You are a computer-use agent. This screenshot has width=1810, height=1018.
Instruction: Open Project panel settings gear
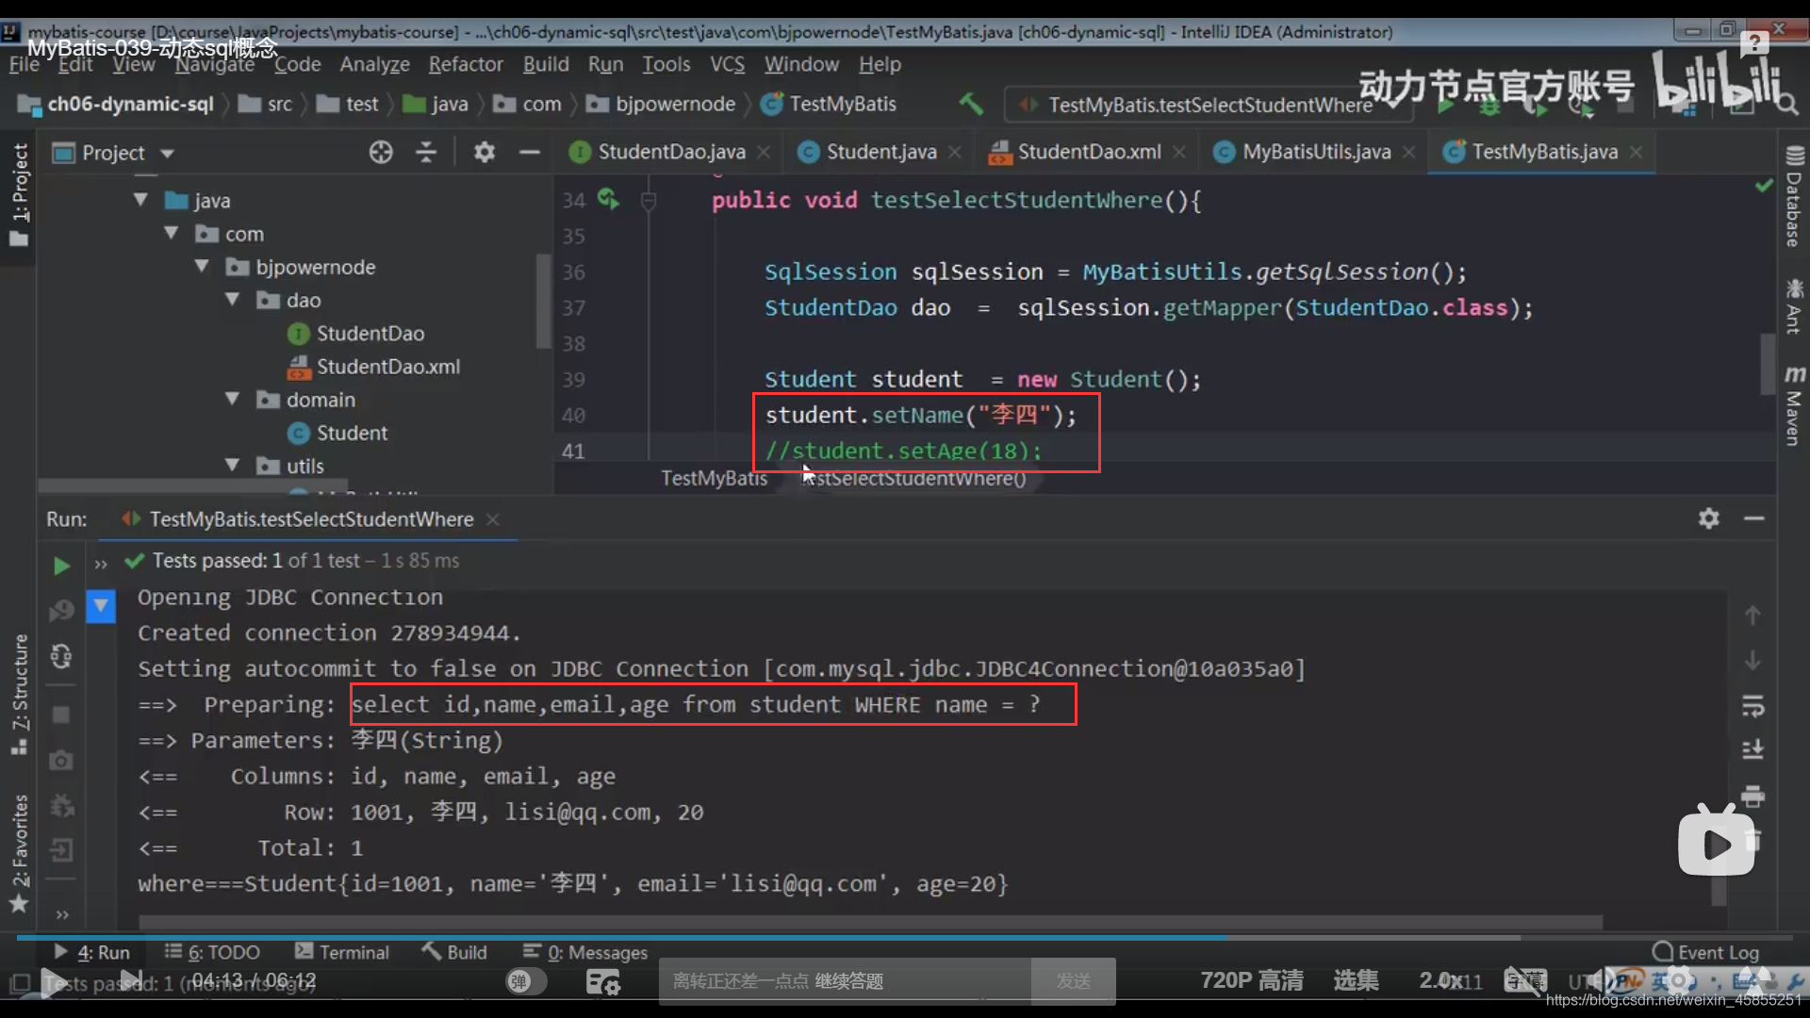click(485, 152)
